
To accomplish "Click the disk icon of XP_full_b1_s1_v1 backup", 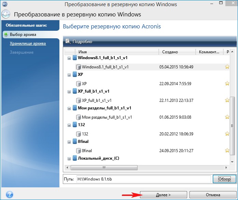I will click(x=78, y=100).
